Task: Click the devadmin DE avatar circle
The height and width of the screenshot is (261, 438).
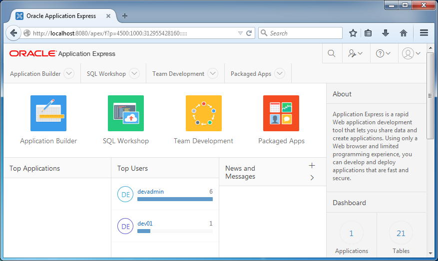Action: click(125, 194)
